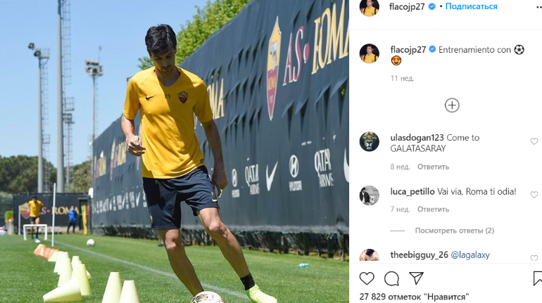
Task: View the list of 27 829 likes
Action: tap(414, 297)
